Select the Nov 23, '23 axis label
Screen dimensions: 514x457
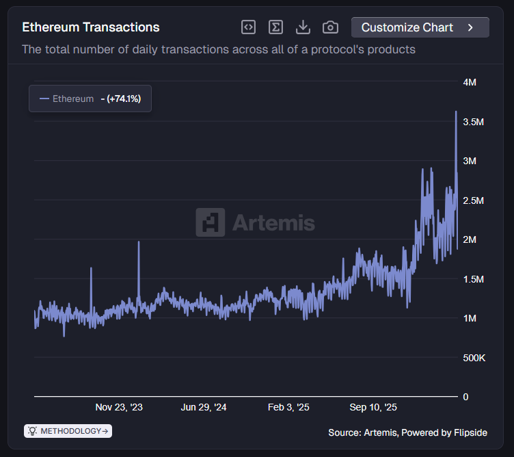point(119,407)
